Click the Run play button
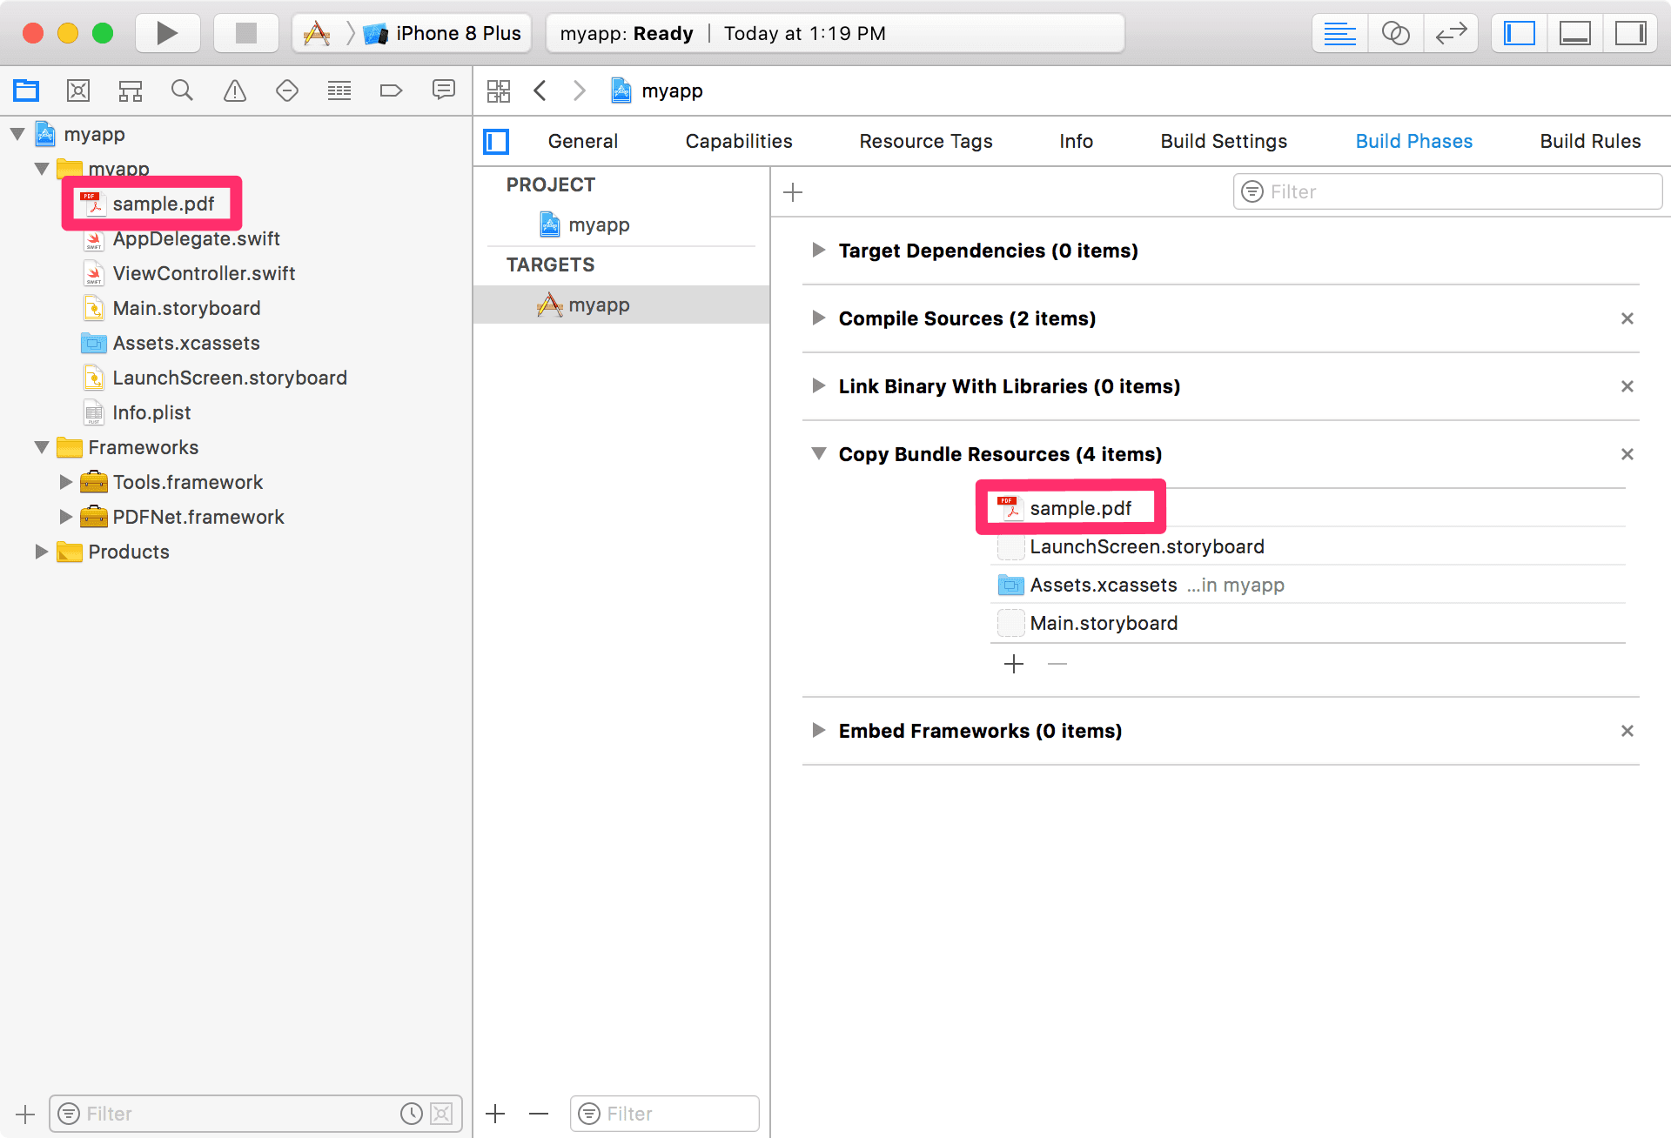Image resolution: width=1671 pixels, height=1138 pixels. tap(167, 33)
